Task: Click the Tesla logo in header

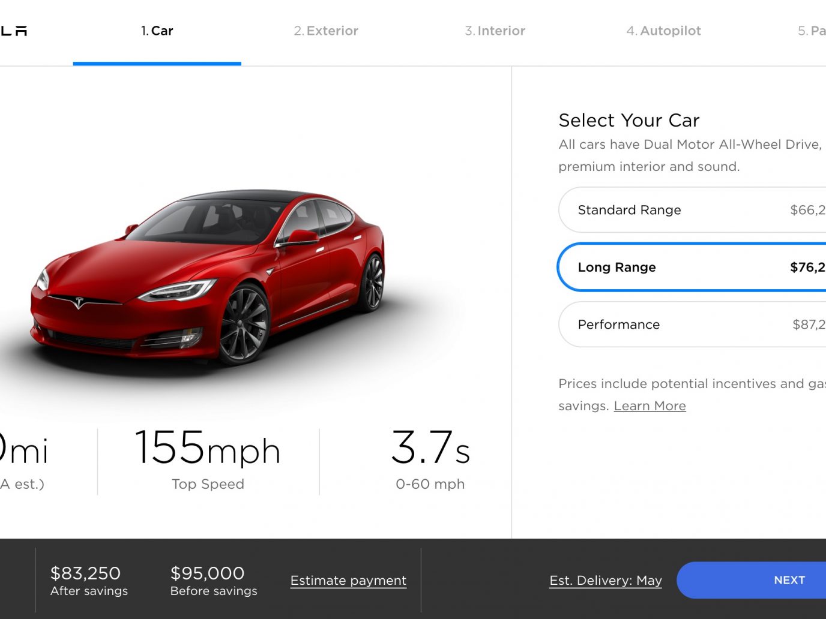Action: [13, 31]
